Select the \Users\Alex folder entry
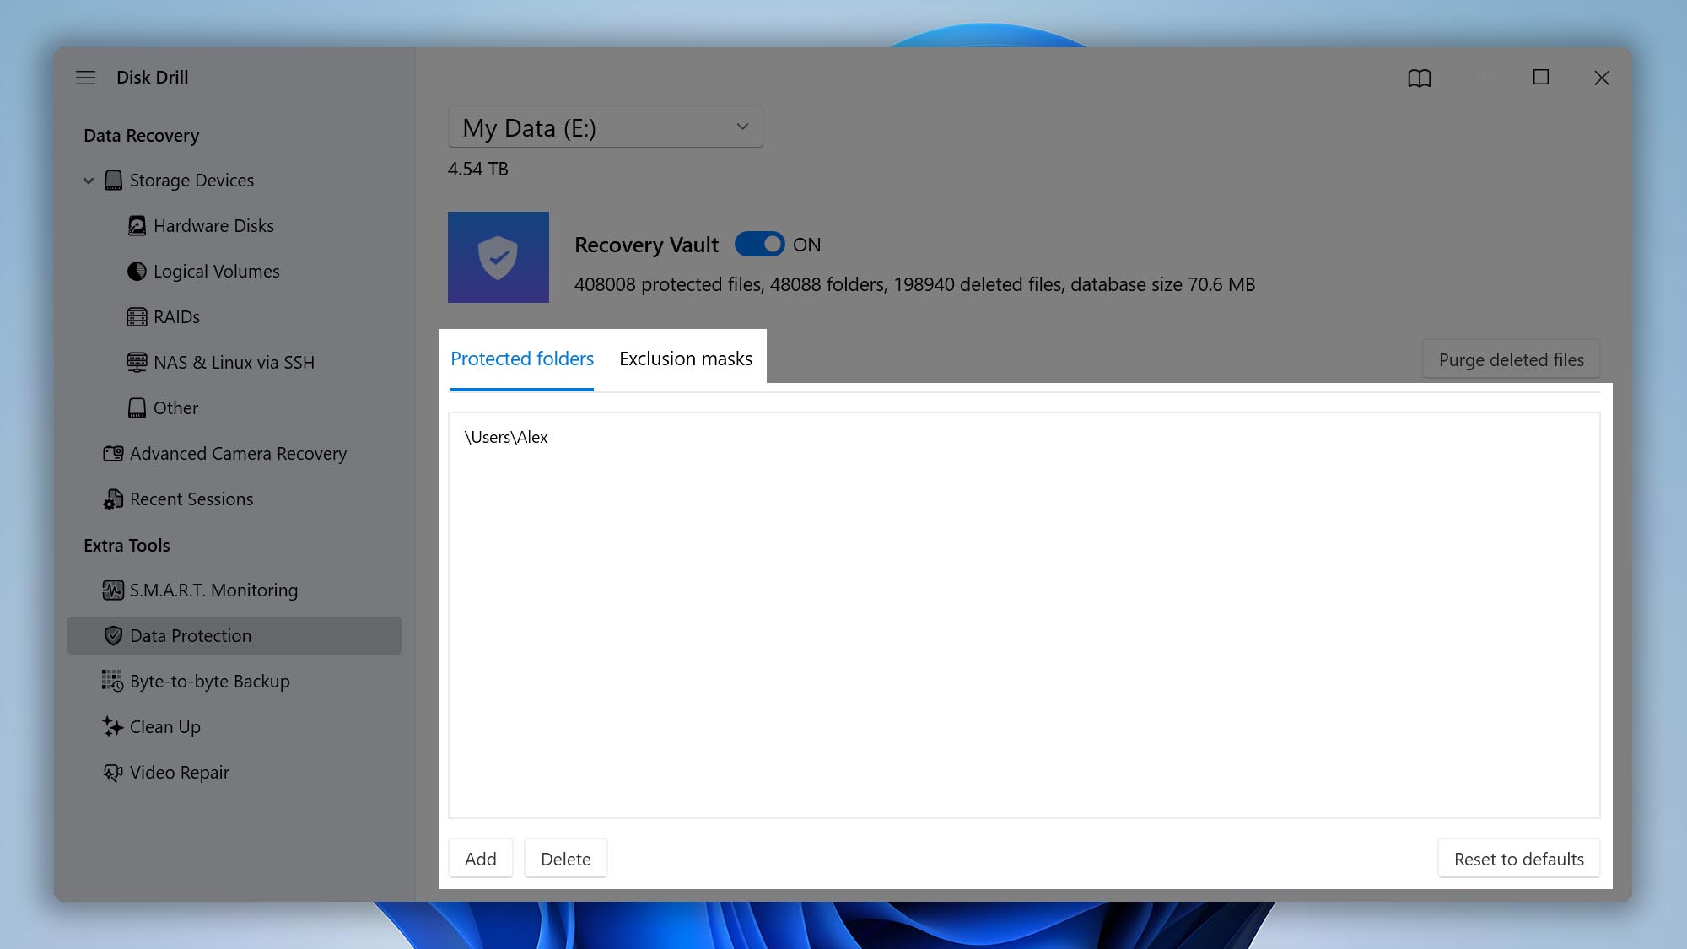 (x=506, y=438)
